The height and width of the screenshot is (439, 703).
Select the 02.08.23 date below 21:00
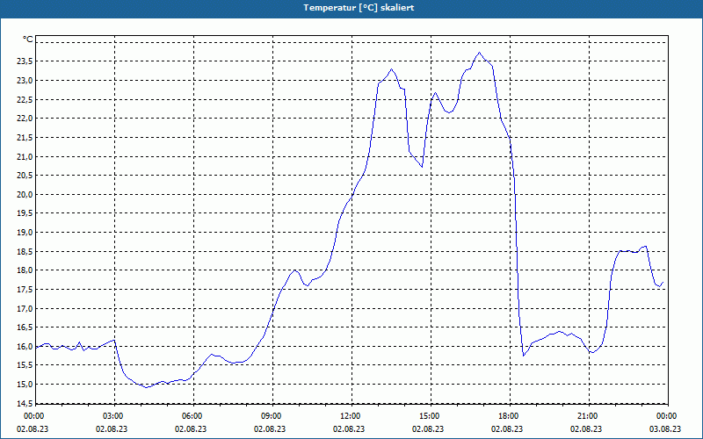(x=586, y=428)
